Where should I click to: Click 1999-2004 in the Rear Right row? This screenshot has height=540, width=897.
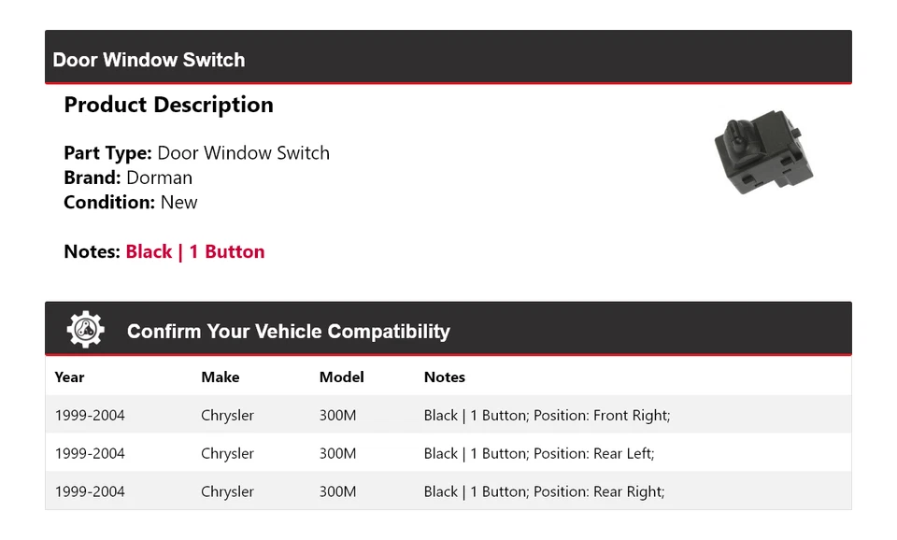click(x=90, y=492)
